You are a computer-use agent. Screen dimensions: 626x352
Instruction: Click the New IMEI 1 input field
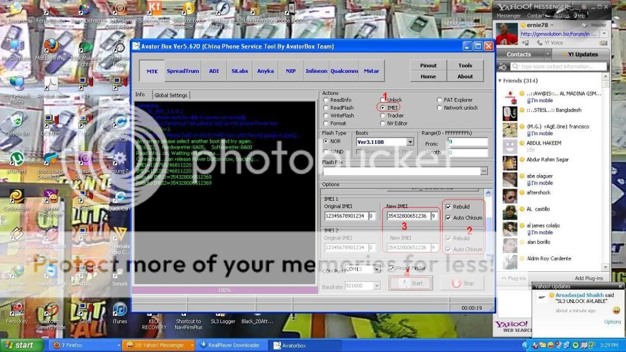point(408,216)
